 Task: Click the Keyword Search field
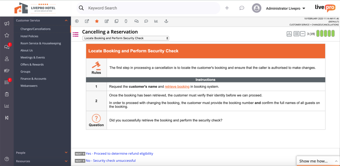tap(152, 8)
